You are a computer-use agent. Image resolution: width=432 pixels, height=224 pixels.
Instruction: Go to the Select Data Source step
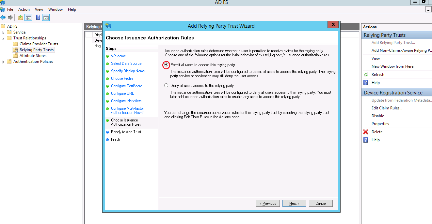click(x=126, y=63)
